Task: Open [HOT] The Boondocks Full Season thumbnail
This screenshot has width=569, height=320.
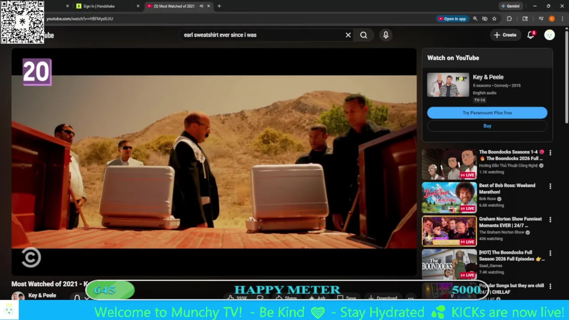Action: 449,264
